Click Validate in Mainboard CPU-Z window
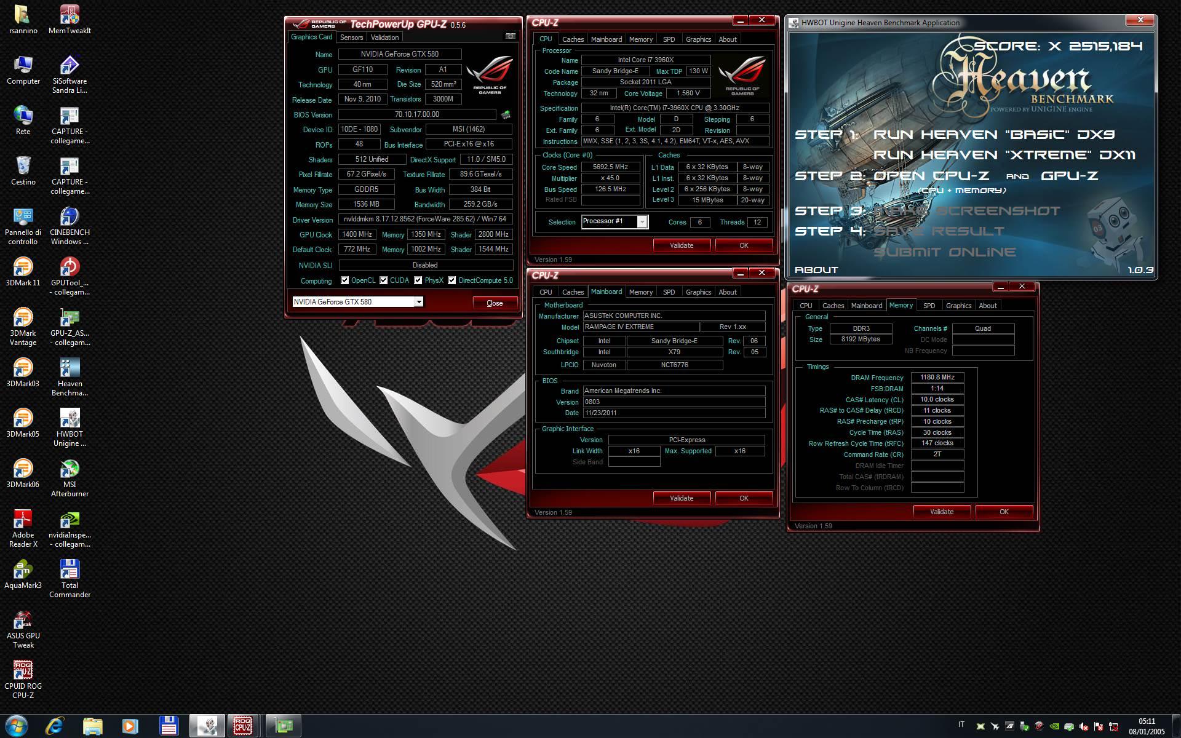This screenshot has height=738, width=1181. [x=682, y=498]
